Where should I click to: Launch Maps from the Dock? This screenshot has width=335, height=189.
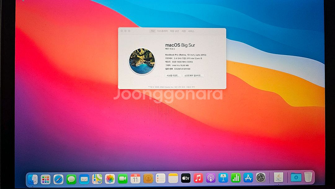click(97, 179)
